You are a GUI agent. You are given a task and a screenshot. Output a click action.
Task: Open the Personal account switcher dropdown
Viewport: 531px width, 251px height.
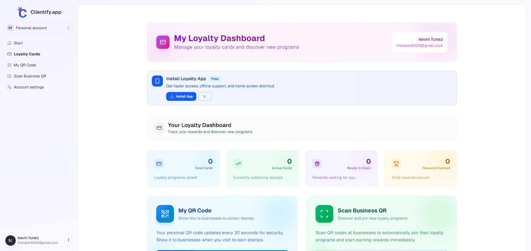tap(39, 28)
